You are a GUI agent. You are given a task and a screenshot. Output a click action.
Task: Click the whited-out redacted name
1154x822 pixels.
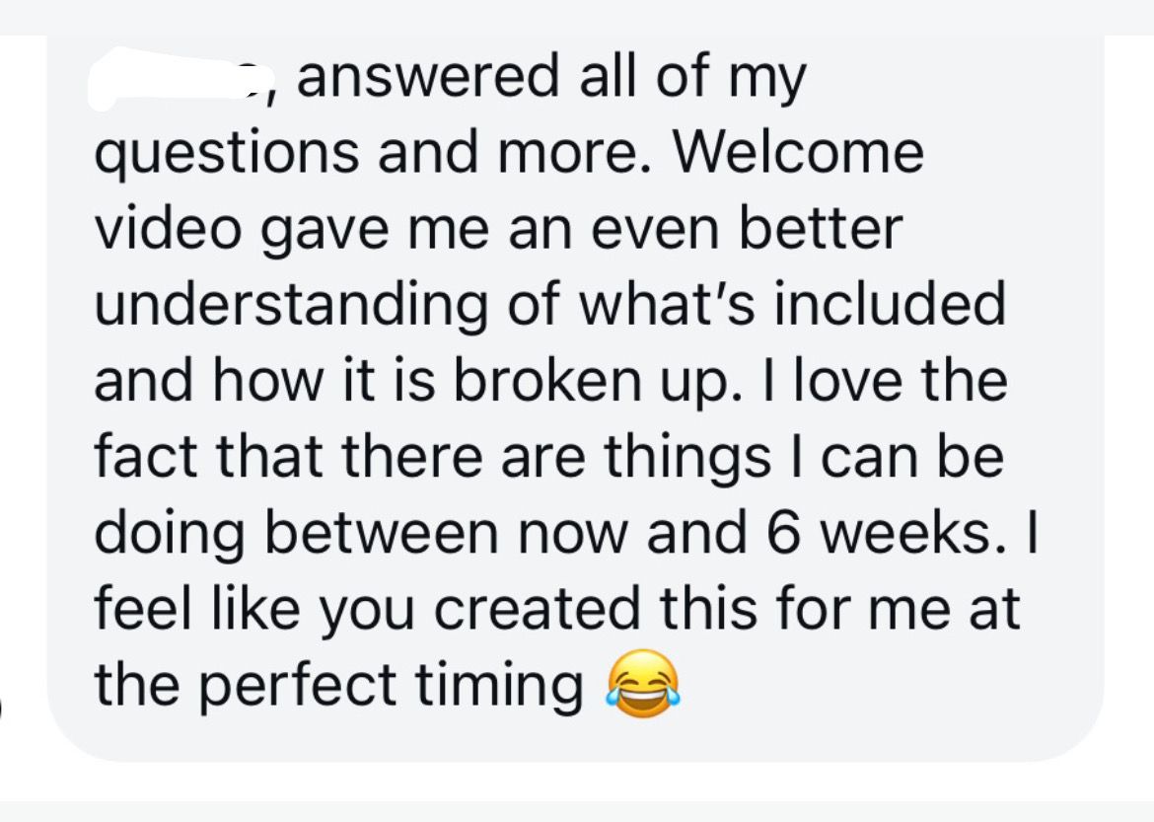179,78
